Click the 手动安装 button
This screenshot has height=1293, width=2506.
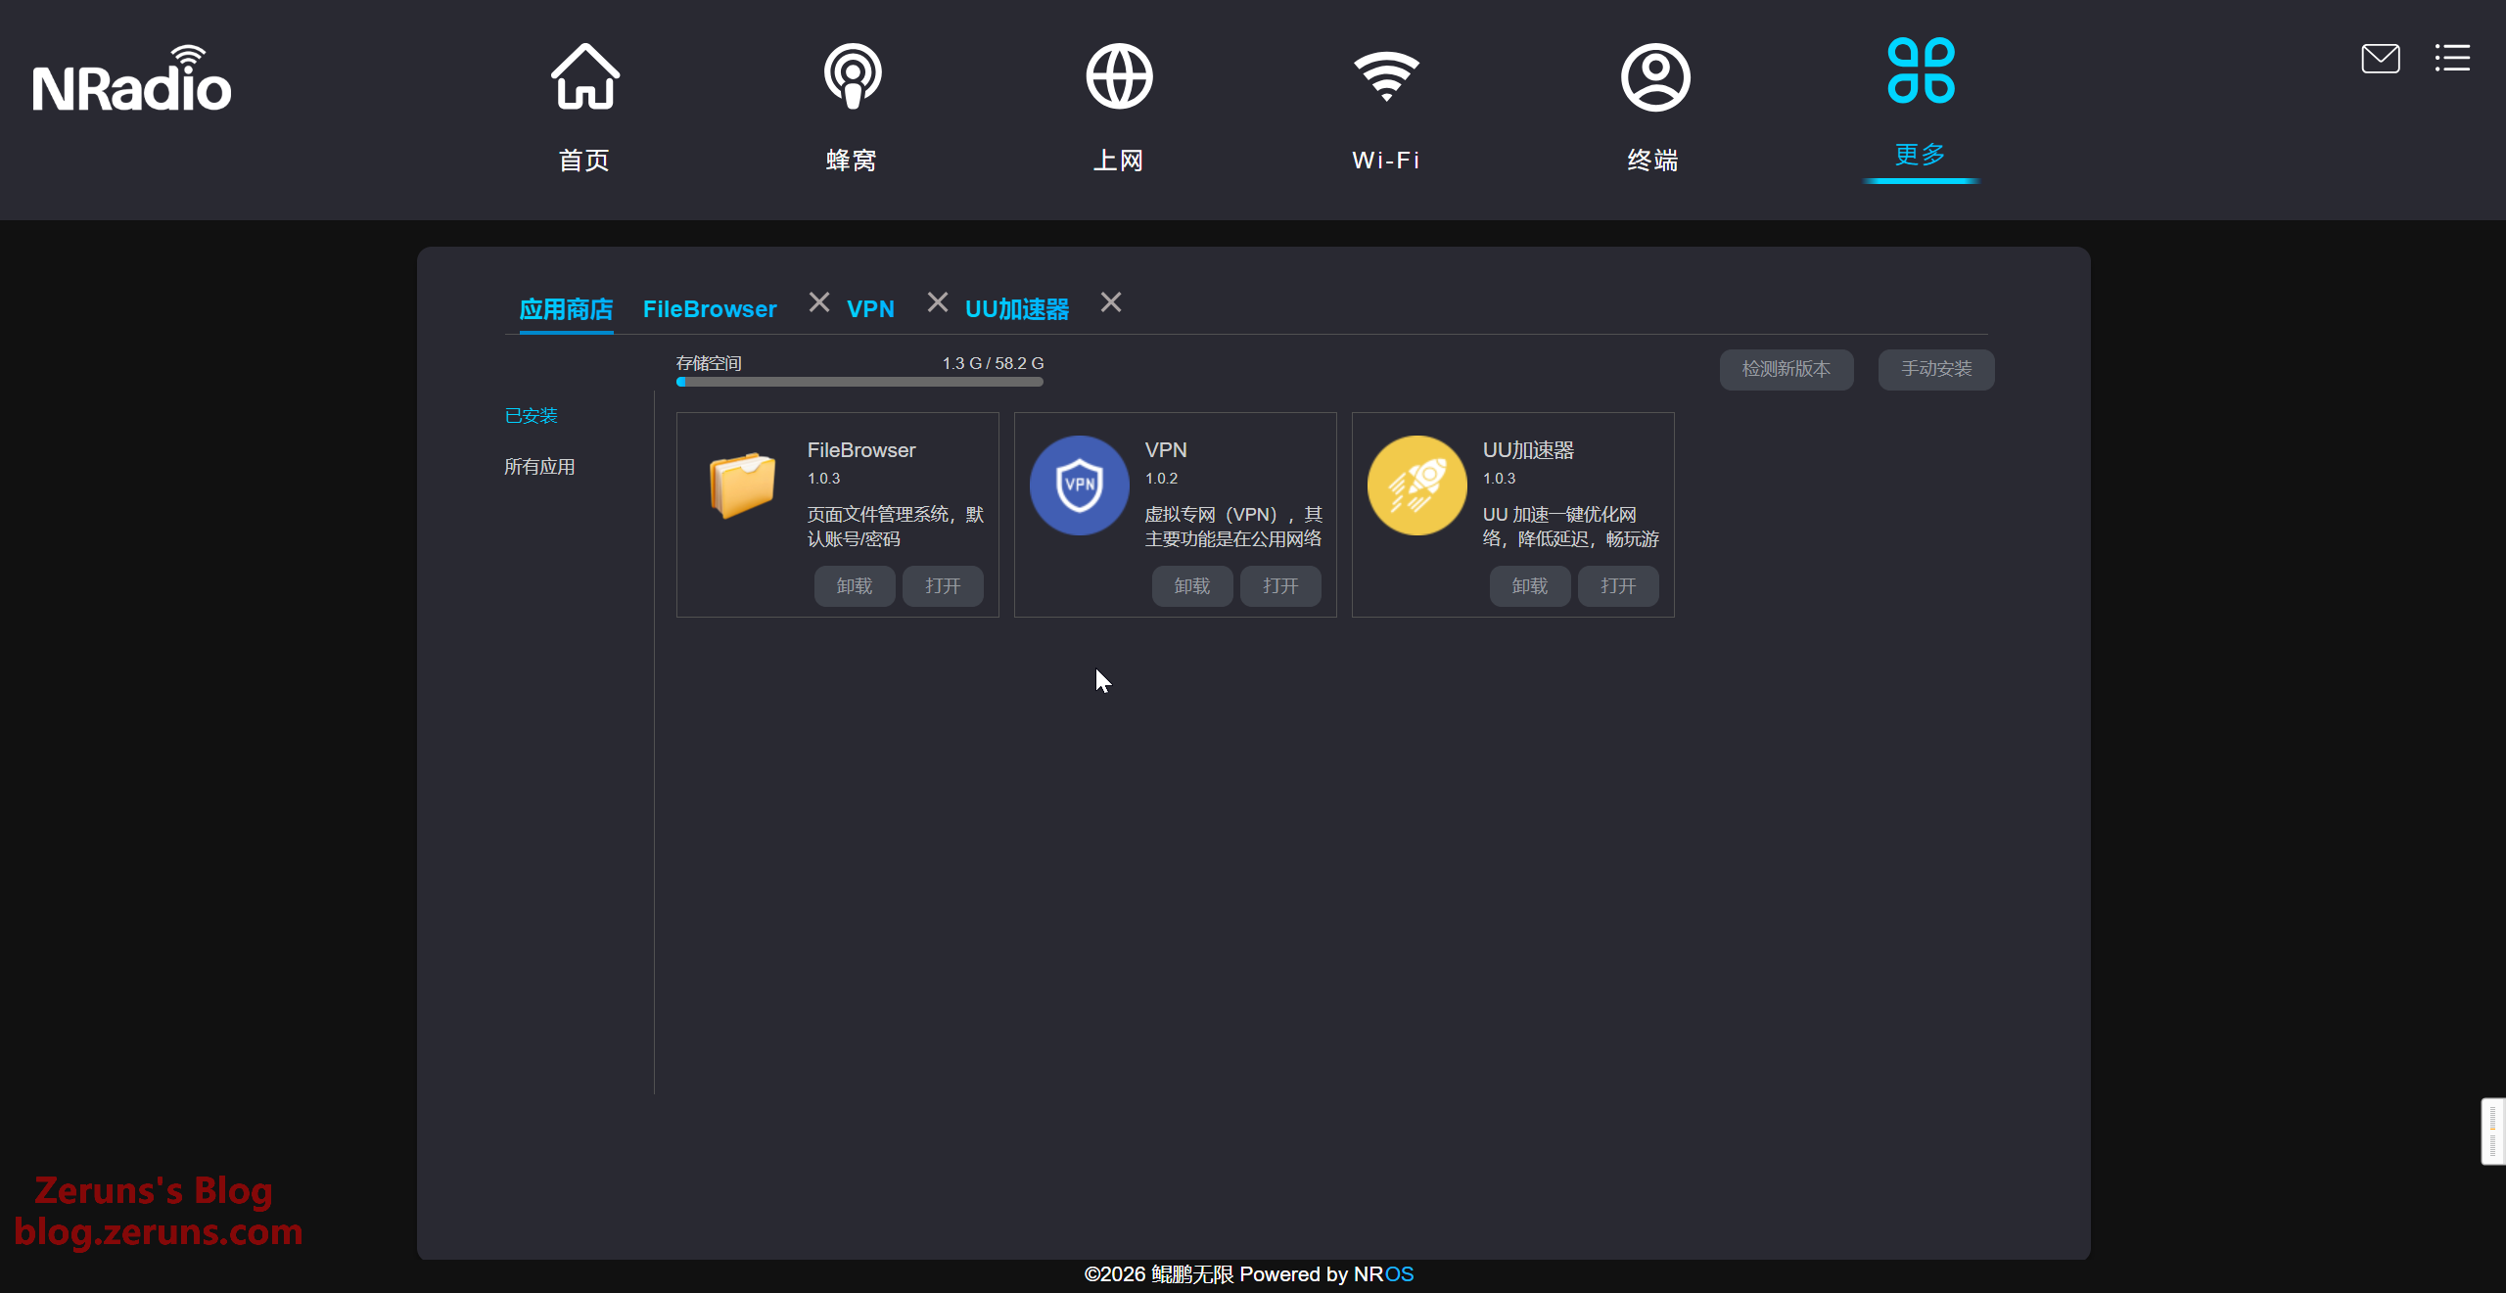(1935, 369)
